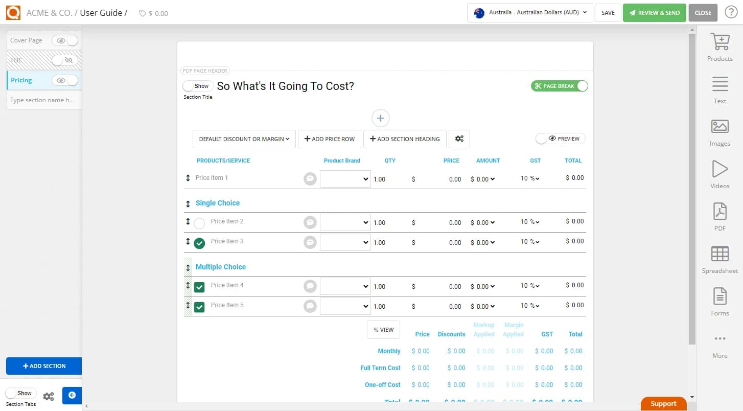
Task: Click the Review & Send button
Action: click(655, 12)
